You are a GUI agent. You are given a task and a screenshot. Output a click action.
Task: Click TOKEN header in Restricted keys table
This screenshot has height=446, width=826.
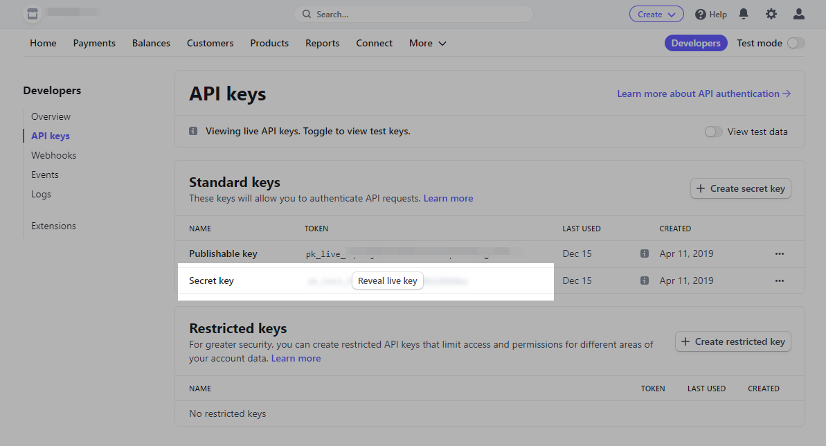tap(653, 389)
